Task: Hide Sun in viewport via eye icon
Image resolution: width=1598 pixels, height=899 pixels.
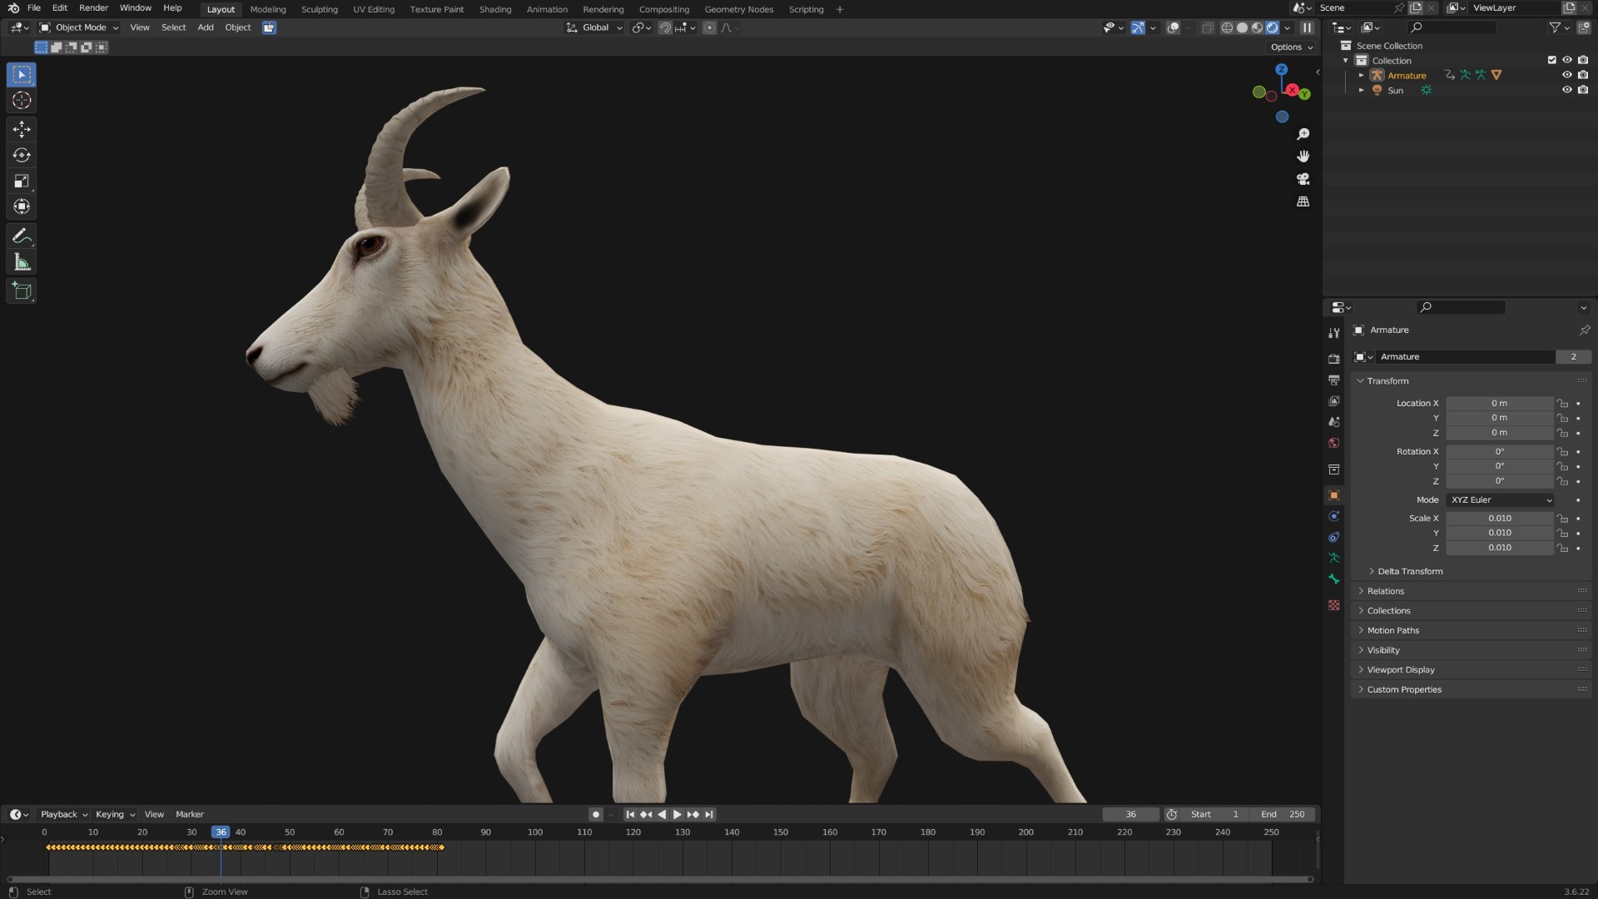Action: click(1566, 90)
